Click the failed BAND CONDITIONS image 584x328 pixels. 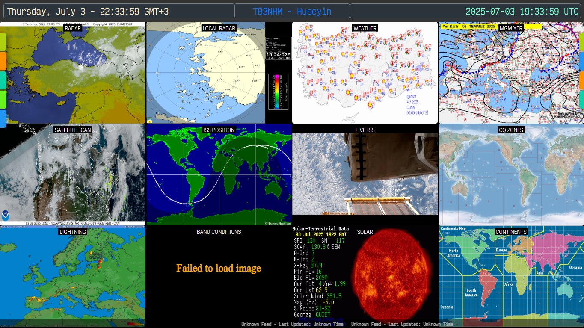tap(219, 269)
